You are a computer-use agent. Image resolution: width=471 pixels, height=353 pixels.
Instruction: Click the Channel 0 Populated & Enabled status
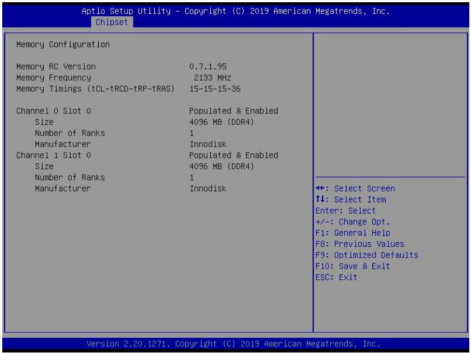(233, 111)
